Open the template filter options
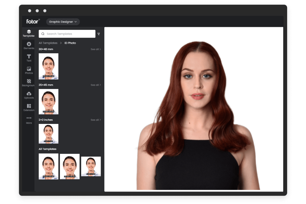This screenshot has width=306, height=204. (x=98, y=34)
